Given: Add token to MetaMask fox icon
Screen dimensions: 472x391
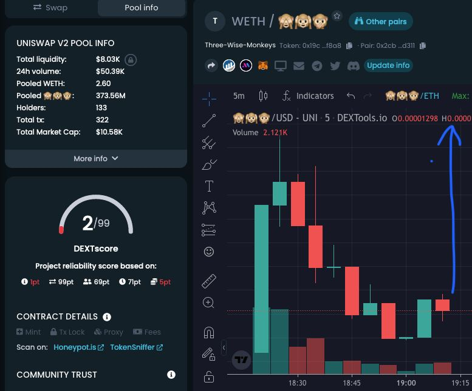Looking at the screenshot, I should [263, 65].
